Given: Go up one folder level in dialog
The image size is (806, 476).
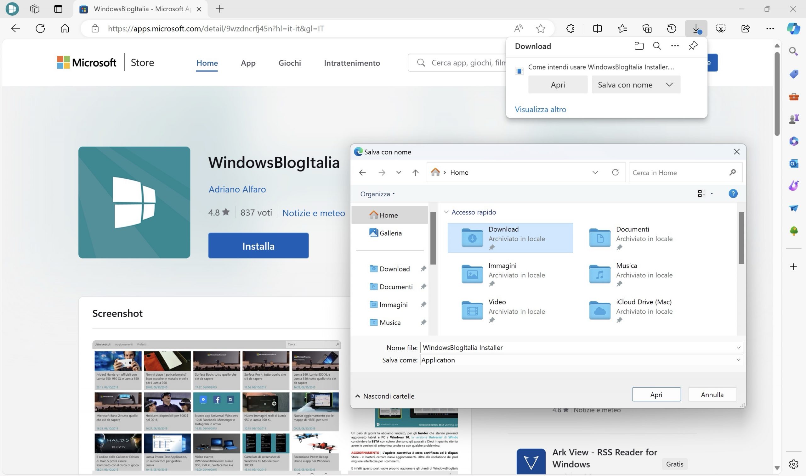Looking at the screenshot, I should 415,173.
